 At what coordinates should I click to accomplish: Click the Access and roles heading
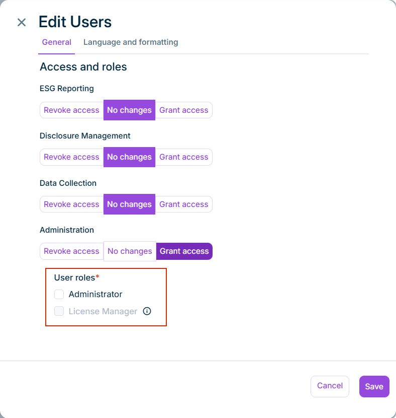click(83, 66)
